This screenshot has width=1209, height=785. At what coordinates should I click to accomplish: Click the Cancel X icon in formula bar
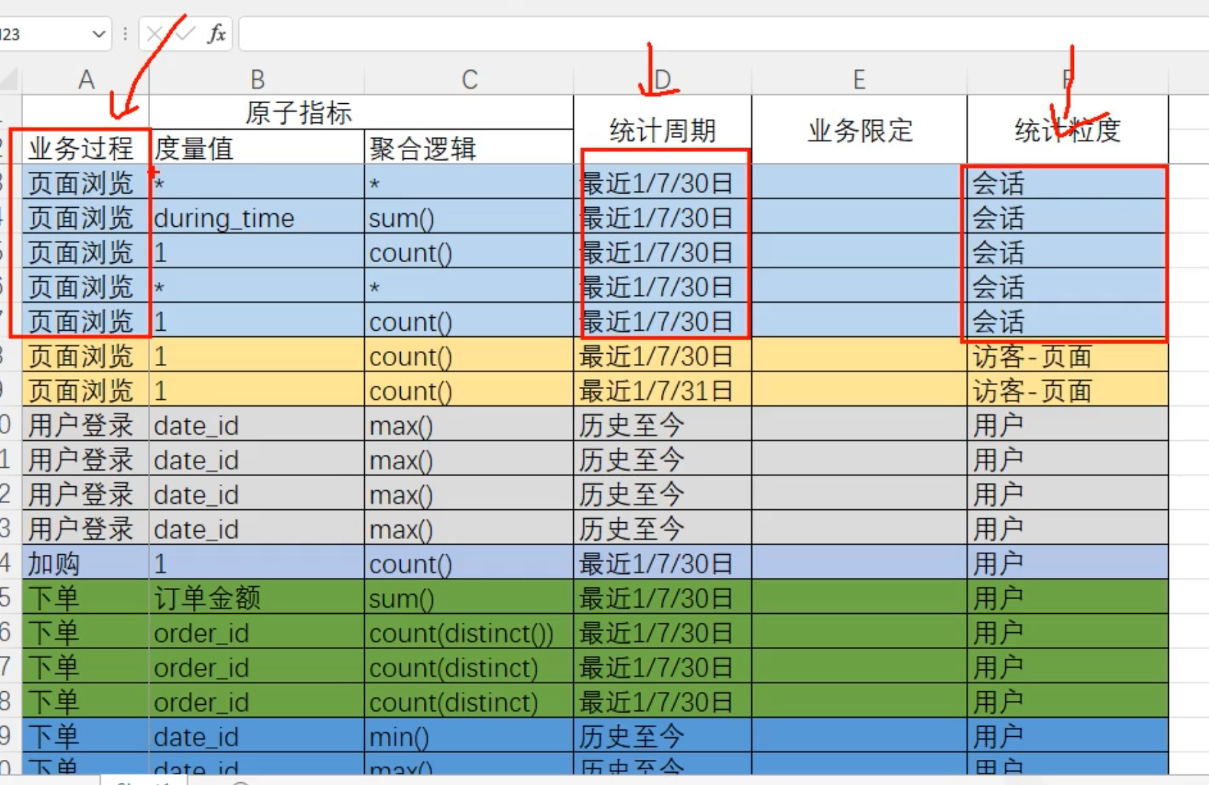[155, 33]
